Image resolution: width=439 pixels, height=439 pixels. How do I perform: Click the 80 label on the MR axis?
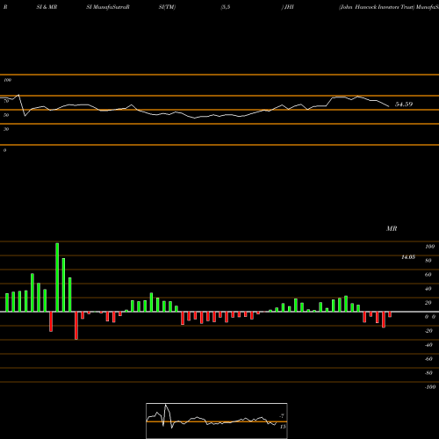(428, 261)
